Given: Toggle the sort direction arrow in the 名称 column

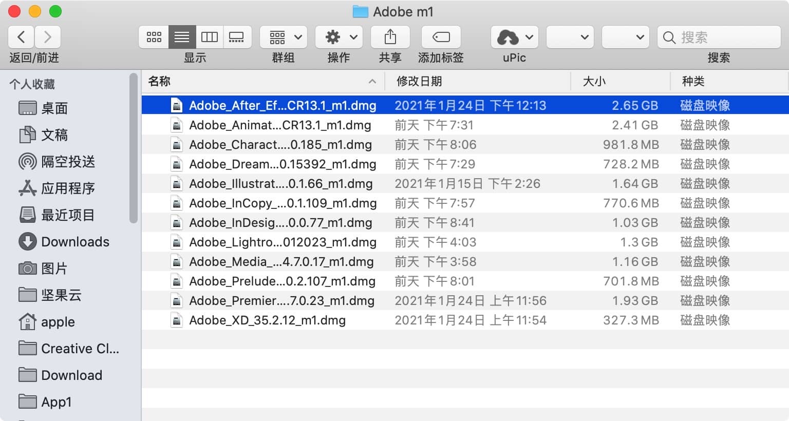Looking at the screenshot, I should tap(372, 81).
